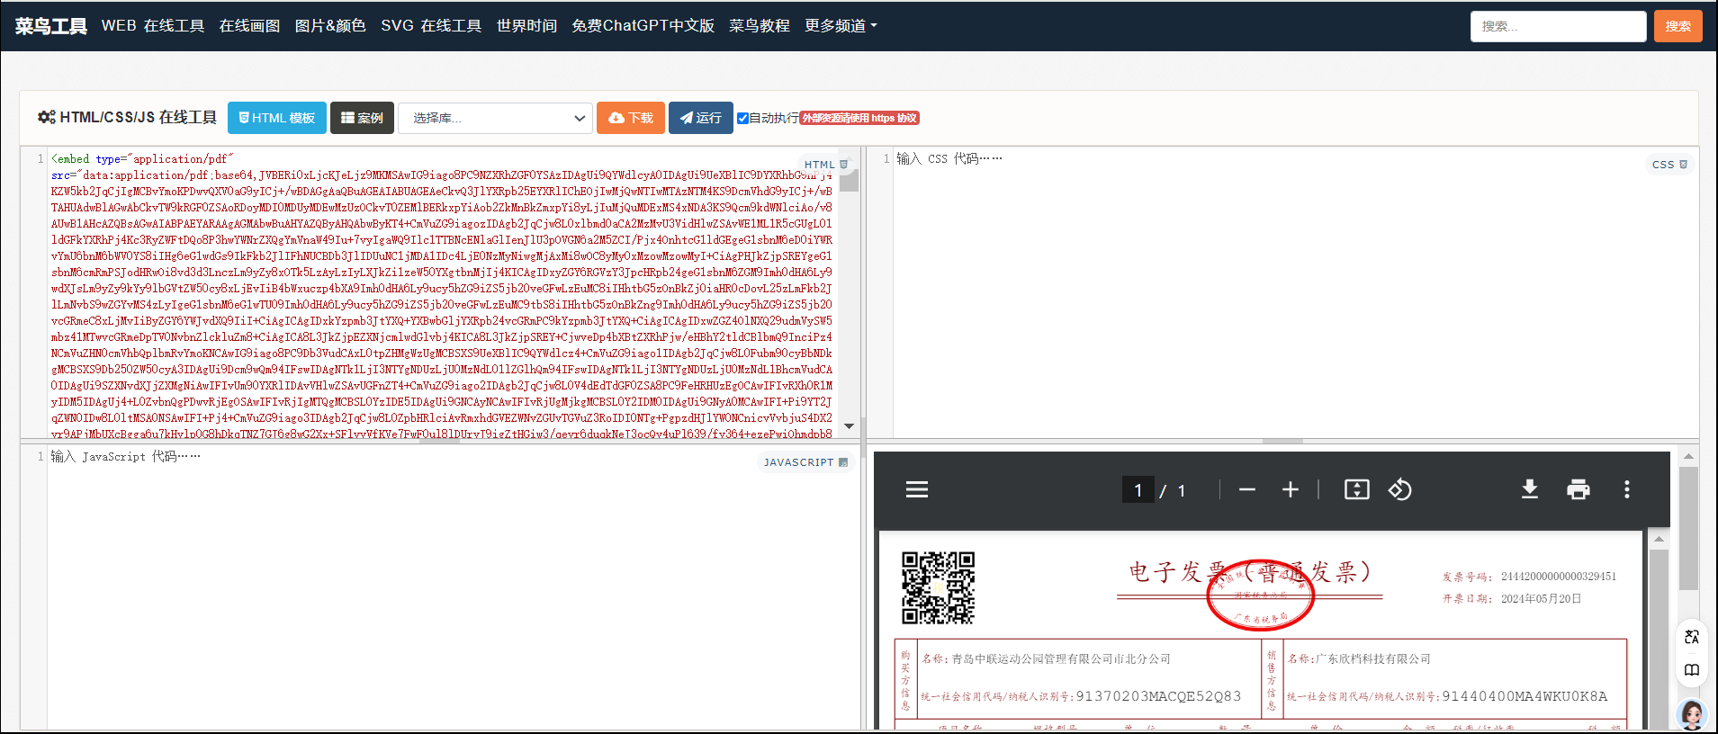Open 在线画图 nav item

click(x=249, y=25)
